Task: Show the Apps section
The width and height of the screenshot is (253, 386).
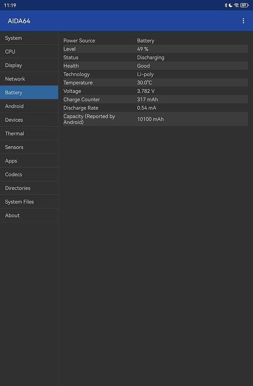Action: pos(29,161)
